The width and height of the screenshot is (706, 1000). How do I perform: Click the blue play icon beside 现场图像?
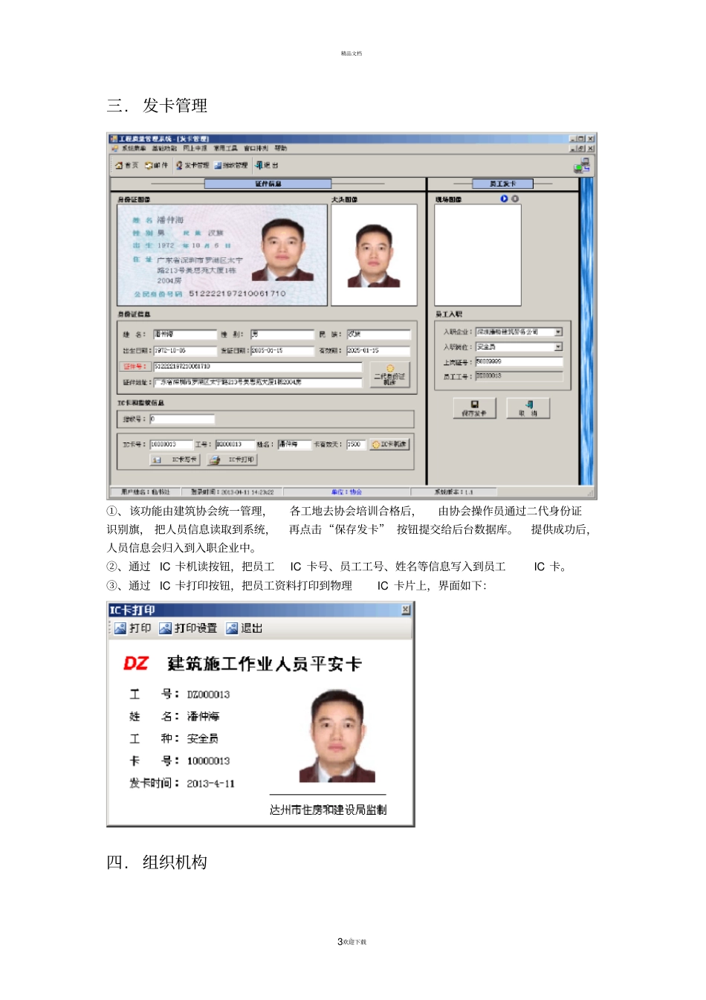coord(504,199)
